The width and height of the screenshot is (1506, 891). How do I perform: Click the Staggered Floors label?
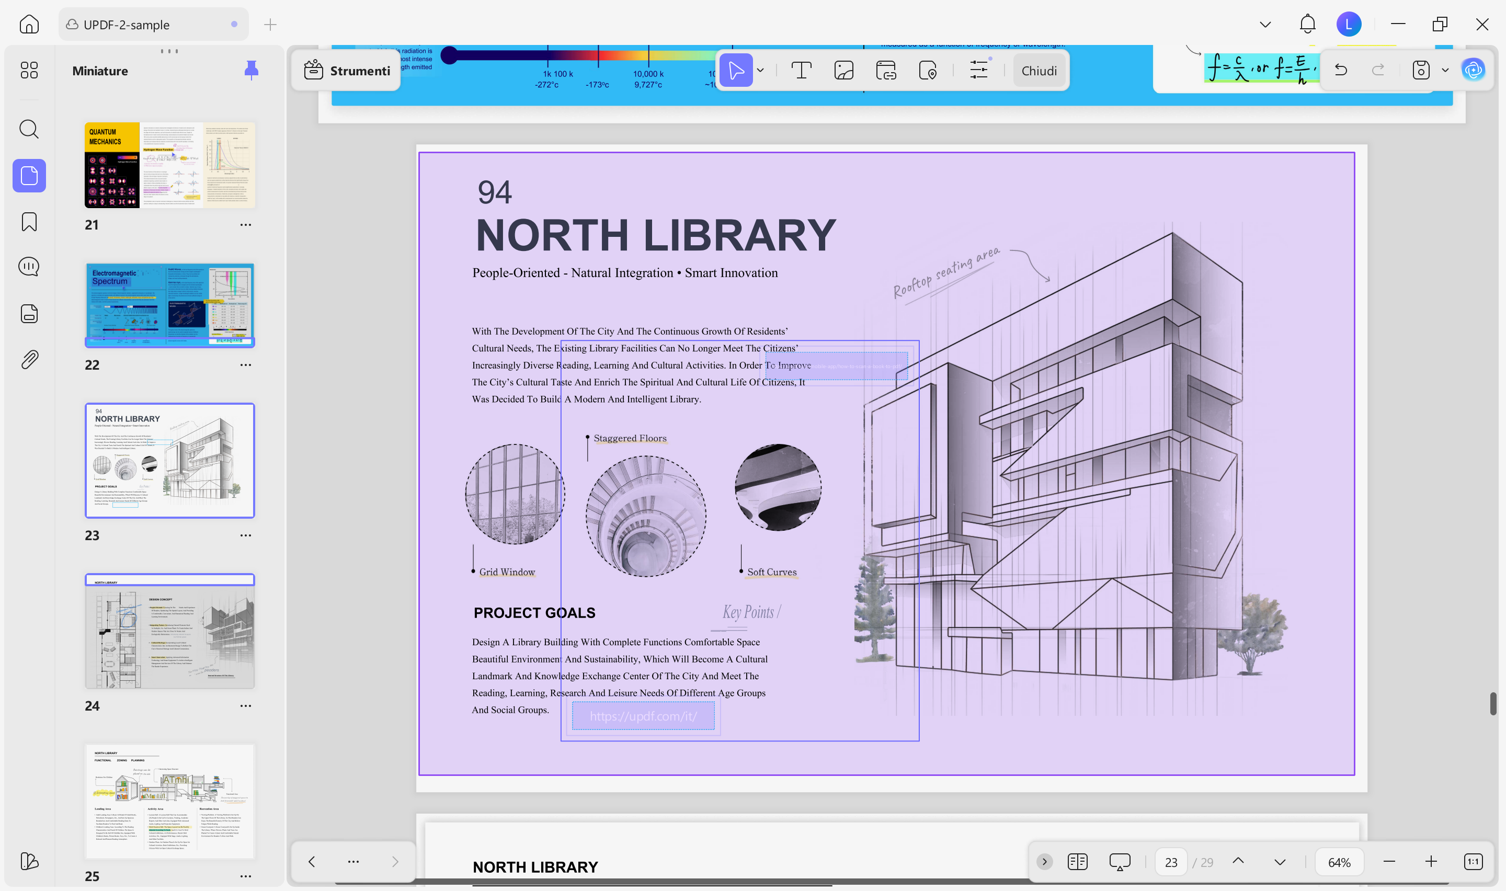630,438
